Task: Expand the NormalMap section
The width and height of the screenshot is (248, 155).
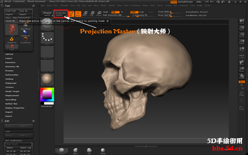Action: pyautogui.click(x=11, y=100)
